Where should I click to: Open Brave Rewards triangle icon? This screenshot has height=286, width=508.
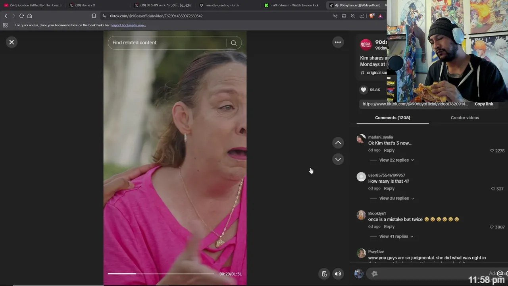pos(380,16)
